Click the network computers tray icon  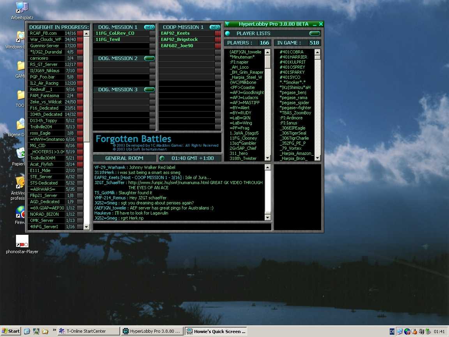tap(400, 332)
